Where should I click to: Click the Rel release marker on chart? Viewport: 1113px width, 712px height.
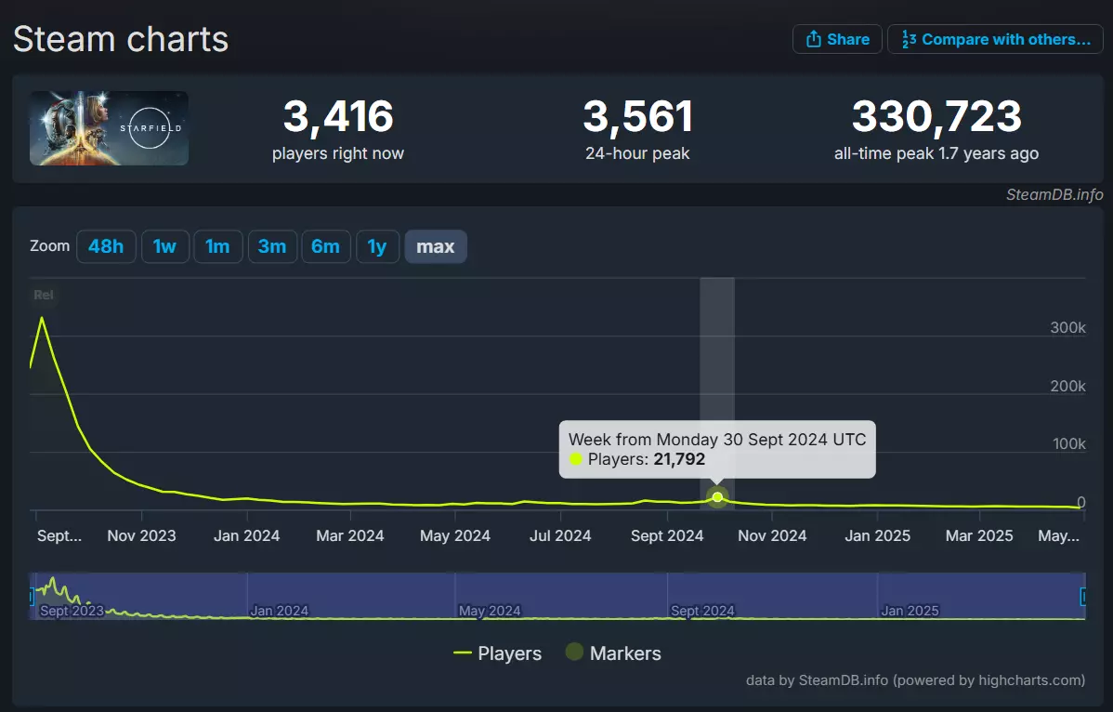[x=43, y=295]
